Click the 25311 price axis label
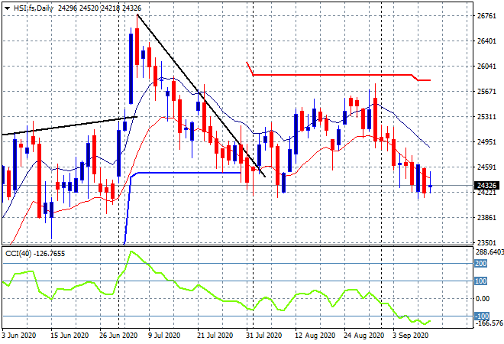The image size is (504, 344). [x=486, y=117]
